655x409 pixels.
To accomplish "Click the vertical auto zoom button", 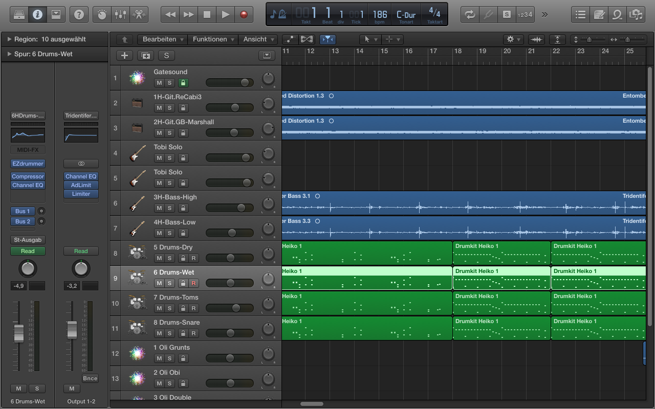I will pyautogui.click(x=557, y=39).
